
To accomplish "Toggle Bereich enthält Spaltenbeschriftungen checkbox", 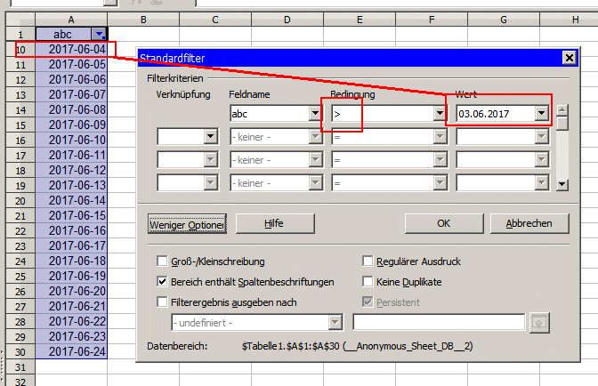I will coord(162,282).
